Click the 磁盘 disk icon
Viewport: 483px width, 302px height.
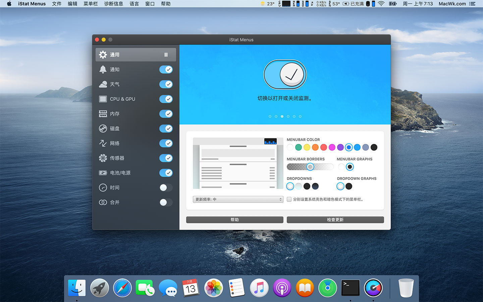click(x=103, y=129)
